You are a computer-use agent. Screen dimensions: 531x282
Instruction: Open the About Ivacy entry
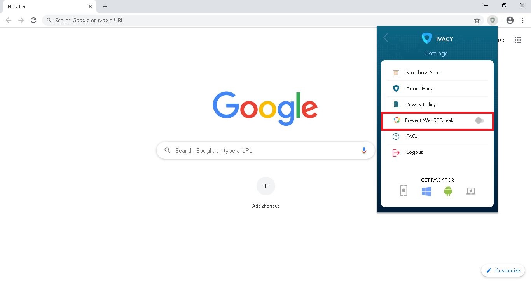[x=437, y=89]
